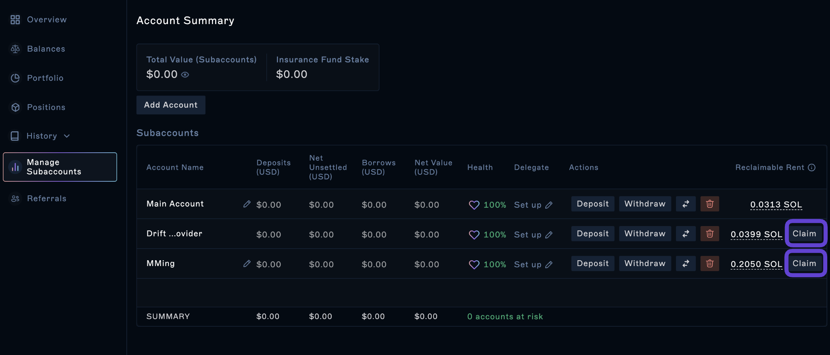
Task: Transfer funds icon for Drift ...ovider row
Action: 686,234
